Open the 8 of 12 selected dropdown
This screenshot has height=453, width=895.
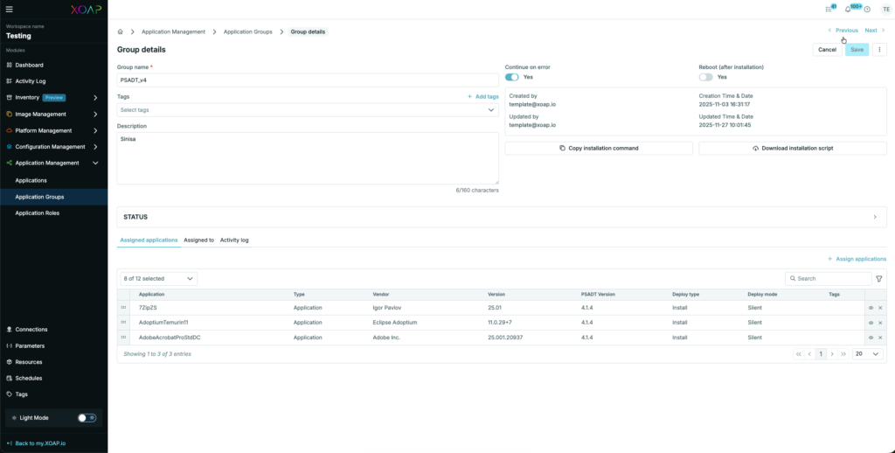(x=157, y=278)
